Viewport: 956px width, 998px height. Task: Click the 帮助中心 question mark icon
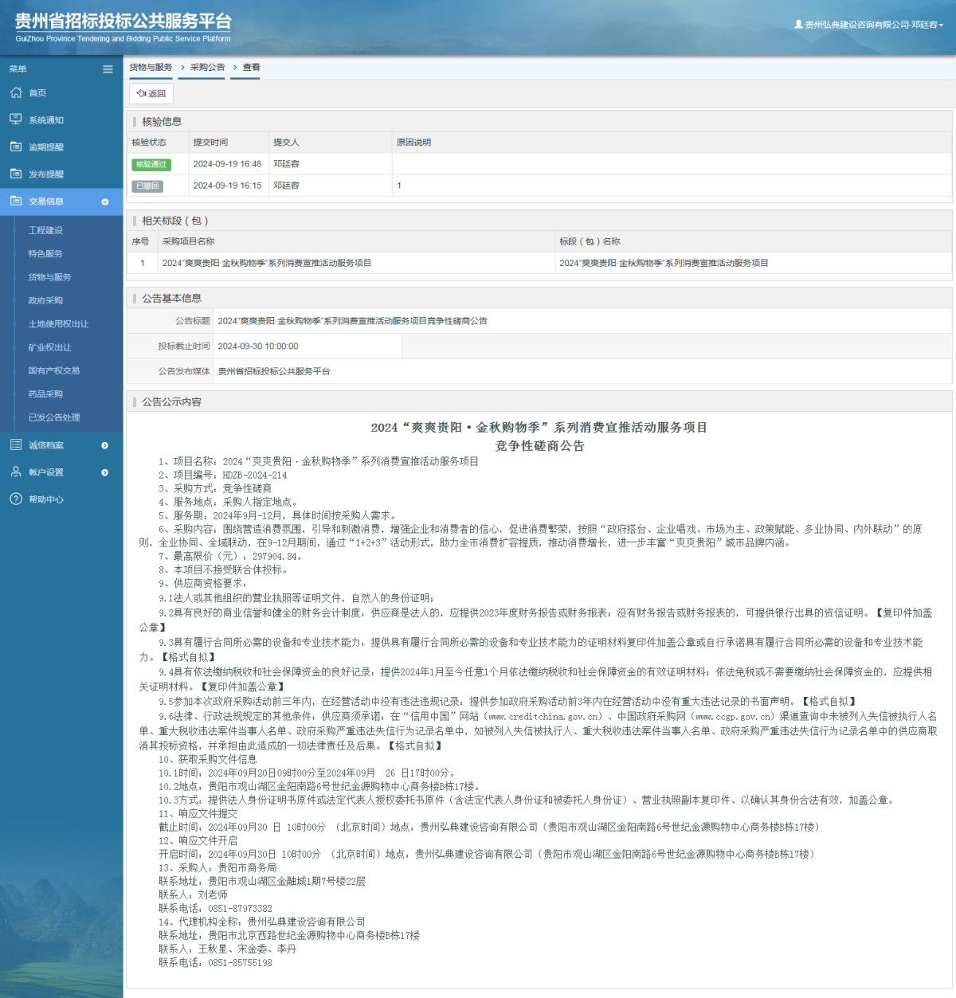pos(16,499)
